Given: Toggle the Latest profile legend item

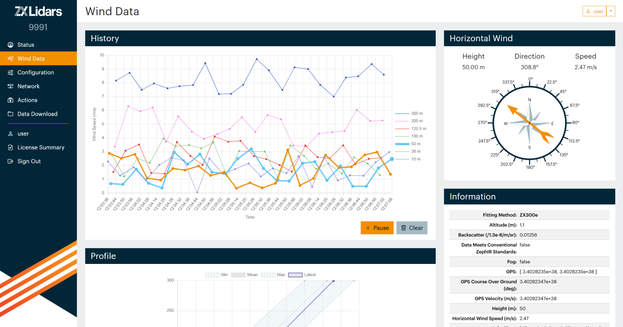Looking at the screenshot, I should [302, 275].
